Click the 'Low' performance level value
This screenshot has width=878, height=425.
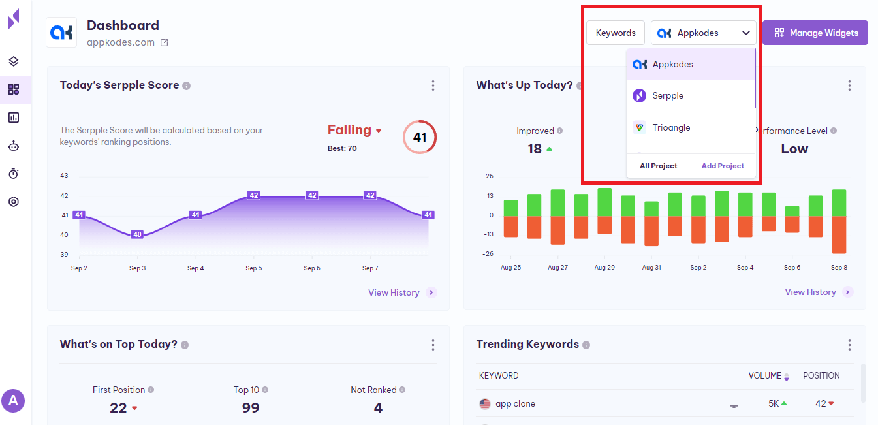794,149
